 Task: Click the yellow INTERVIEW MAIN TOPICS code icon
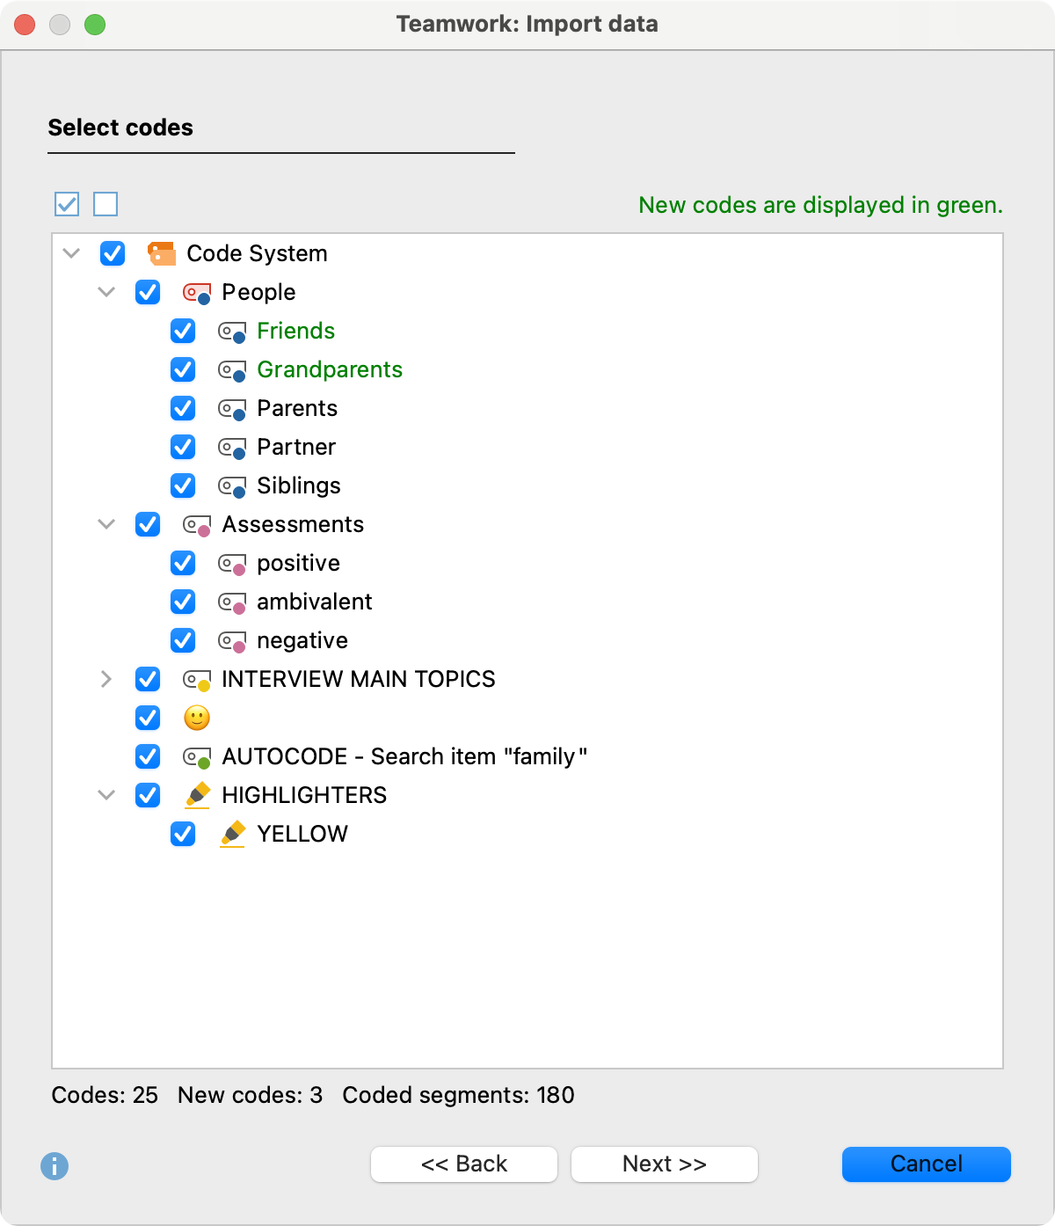pos(197,679)
